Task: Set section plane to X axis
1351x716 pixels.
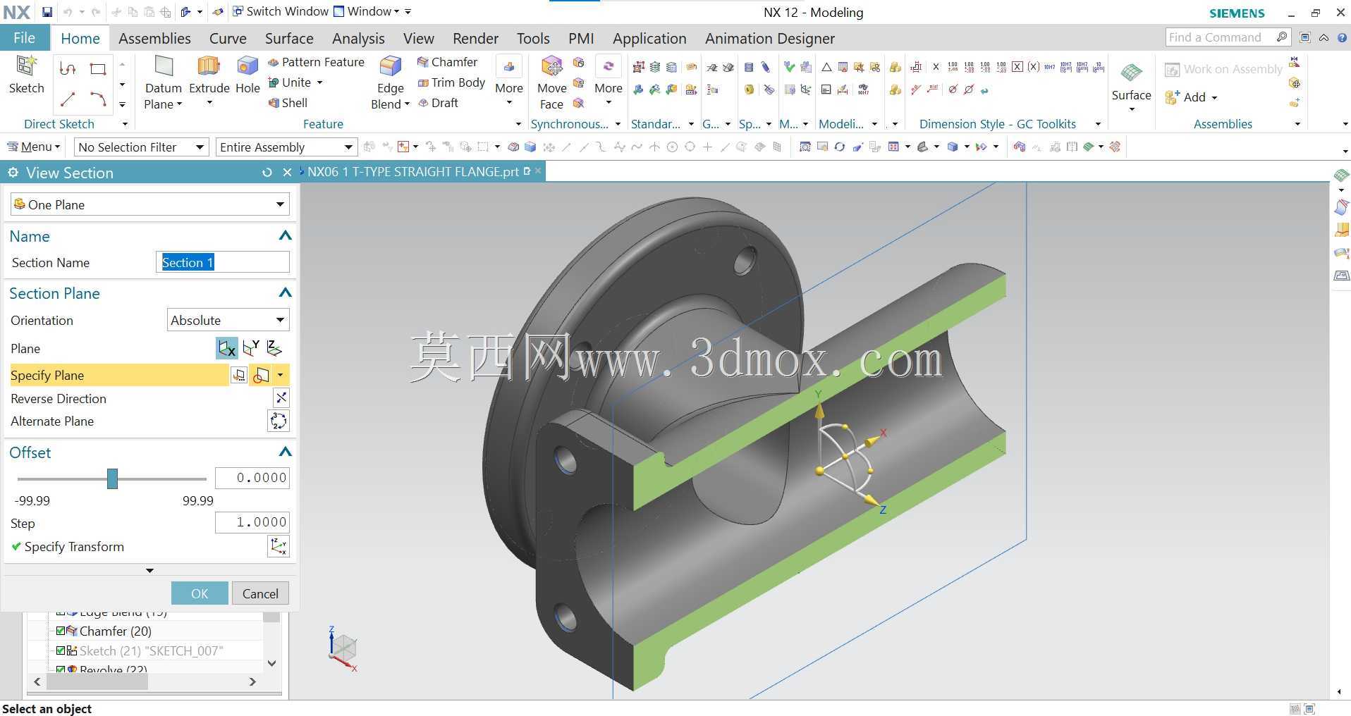Action: pos(226,348)
